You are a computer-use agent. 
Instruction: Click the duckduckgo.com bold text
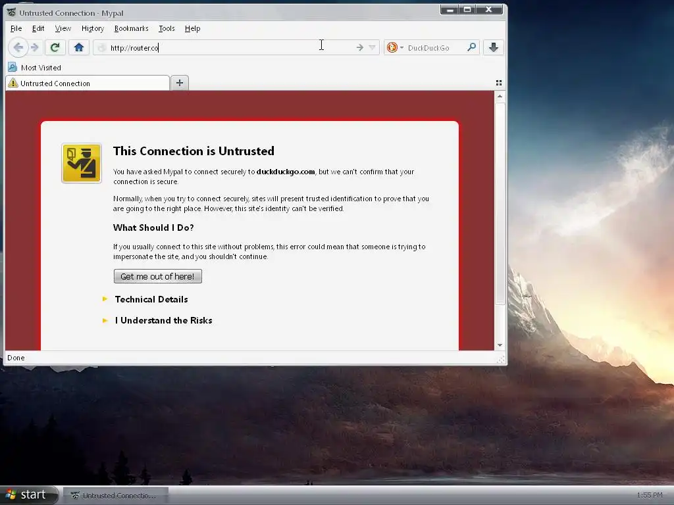286,172
